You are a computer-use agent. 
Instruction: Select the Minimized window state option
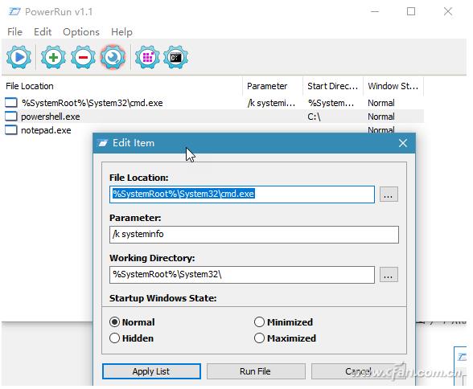(x=259, y=321)
